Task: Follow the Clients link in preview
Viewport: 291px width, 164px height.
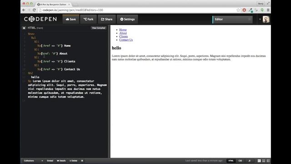Action: pos(123,36)
